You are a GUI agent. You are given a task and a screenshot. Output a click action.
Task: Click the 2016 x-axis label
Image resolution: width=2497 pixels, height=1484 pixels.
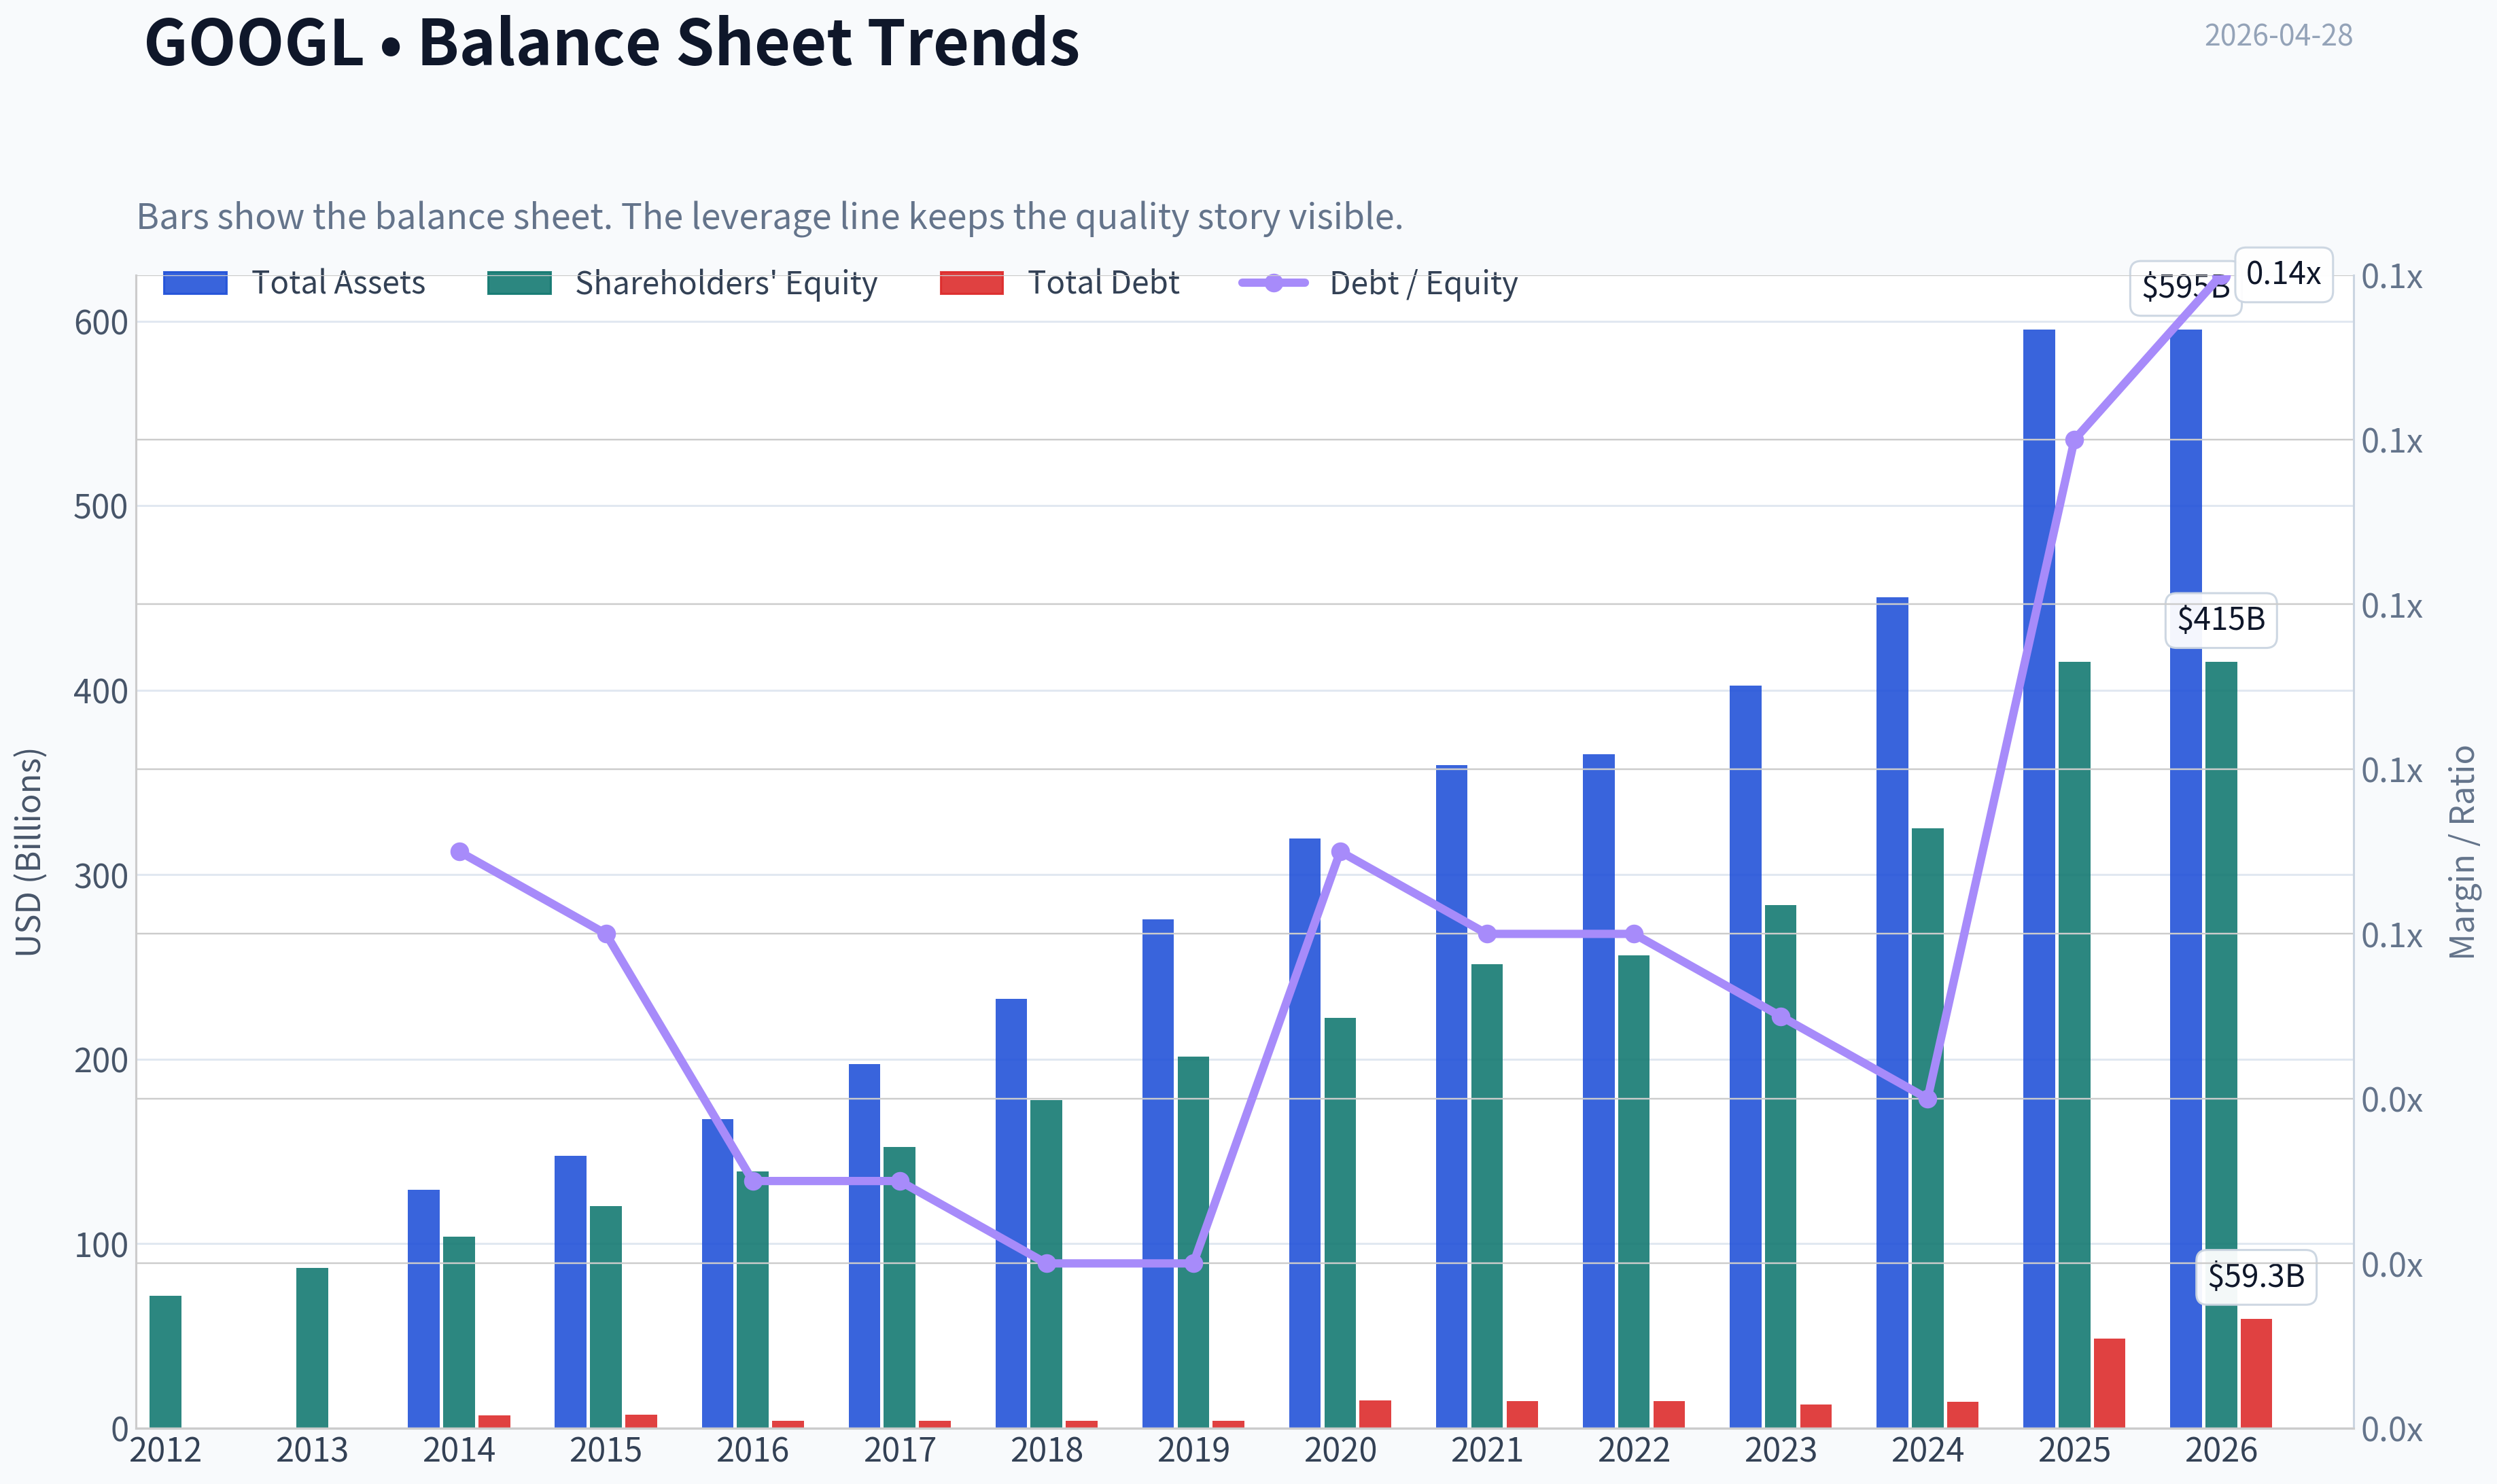(x=753, y=1450)
